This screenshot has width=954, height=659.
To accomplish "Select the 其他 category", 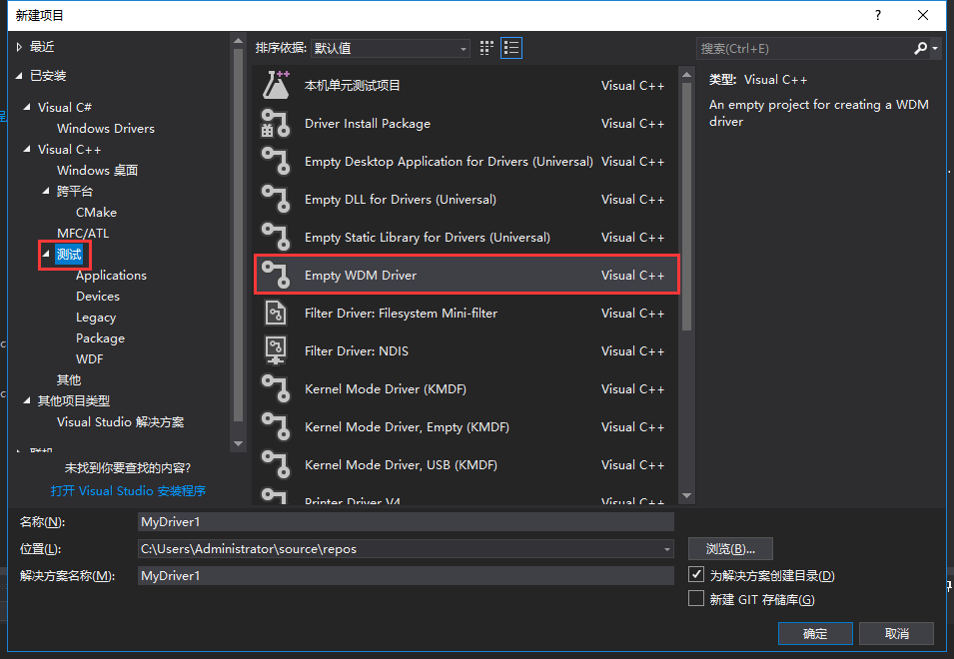I will [69, 380].
